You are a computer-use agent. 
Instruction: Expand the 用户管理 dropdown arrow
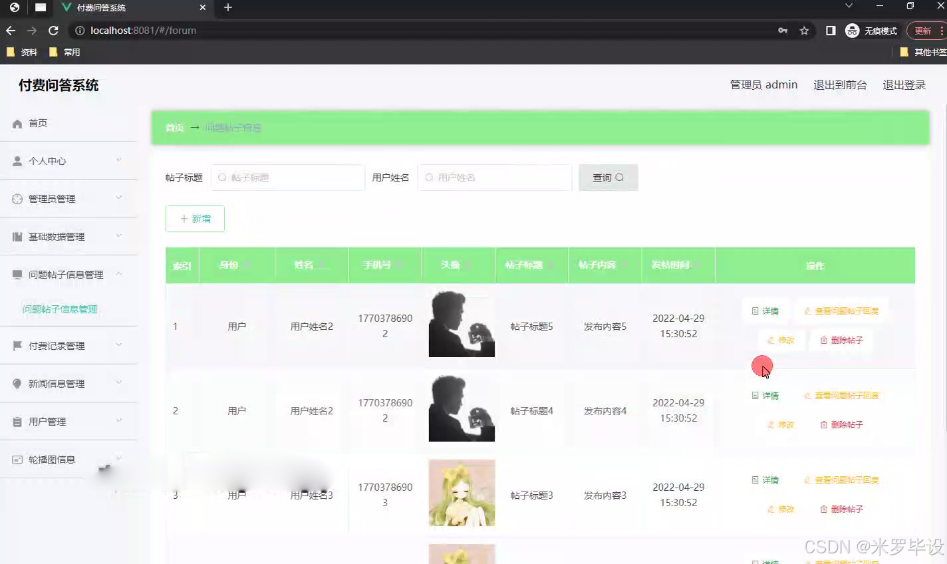pyautogui.click(x=119, y=421)
